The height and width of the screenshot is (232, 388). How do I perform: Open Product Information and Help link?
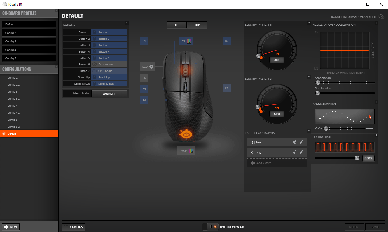coord(353,17)
